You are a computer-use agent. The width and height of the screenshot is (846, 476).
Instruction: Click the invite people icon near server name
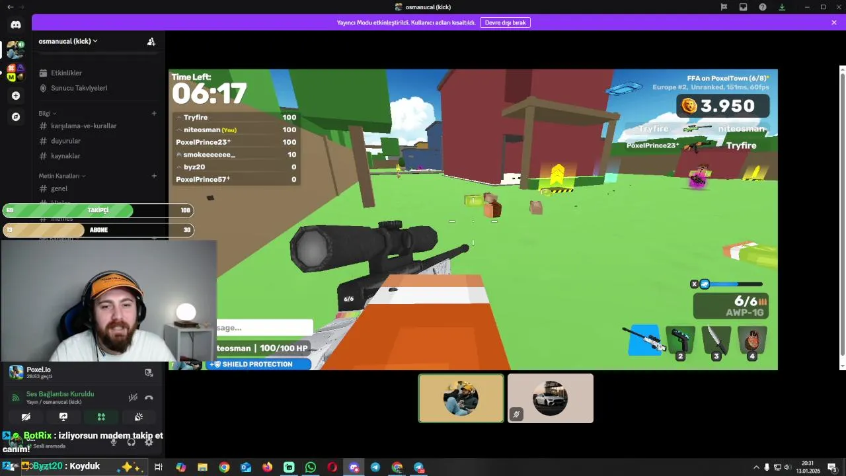point(151,42)
